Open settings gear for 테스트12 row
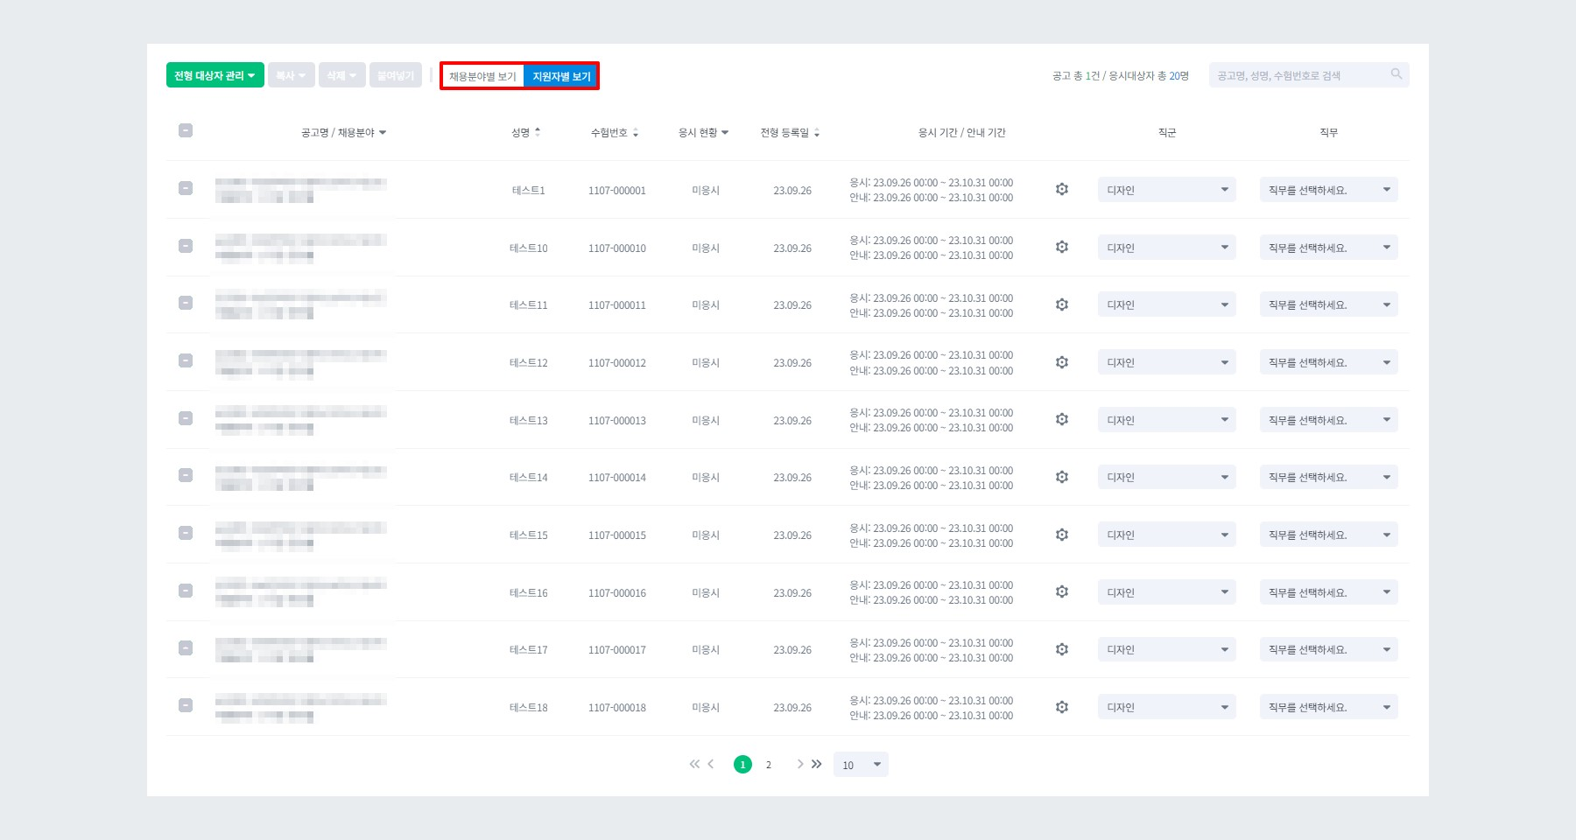This screenshot has height=840, width=1576. click(1062, 362)
